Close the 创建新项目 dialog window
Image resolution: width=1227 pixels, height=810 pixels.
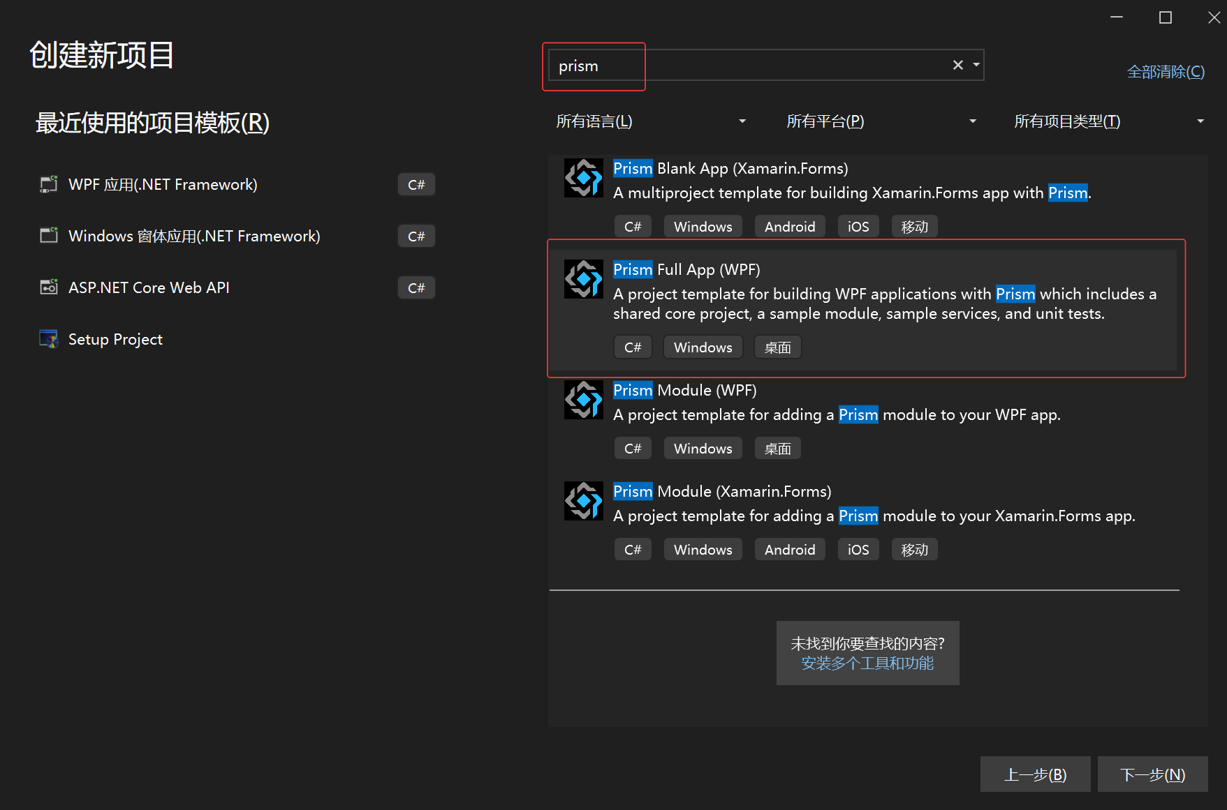pyautogui.click(x=1214, y=17)
